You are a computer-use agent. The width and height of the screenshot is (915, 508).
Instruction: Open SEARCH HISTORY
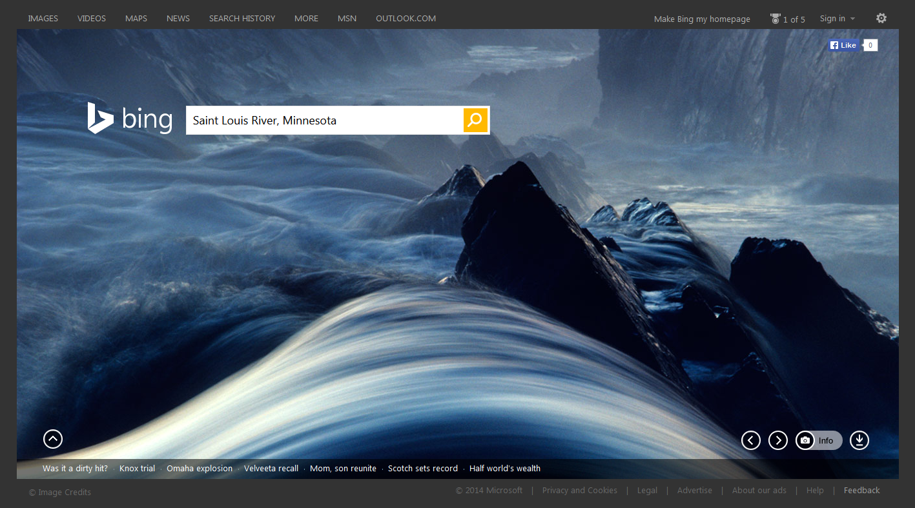[x=242, y=19]
